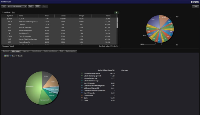Click the 17.9% weight cell
This screenshot has height=115, width=200.
[x=81, y=22]
